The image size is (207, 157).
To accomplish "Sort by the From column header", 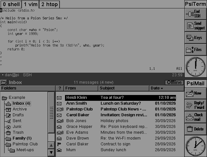I will coord(81,88).
